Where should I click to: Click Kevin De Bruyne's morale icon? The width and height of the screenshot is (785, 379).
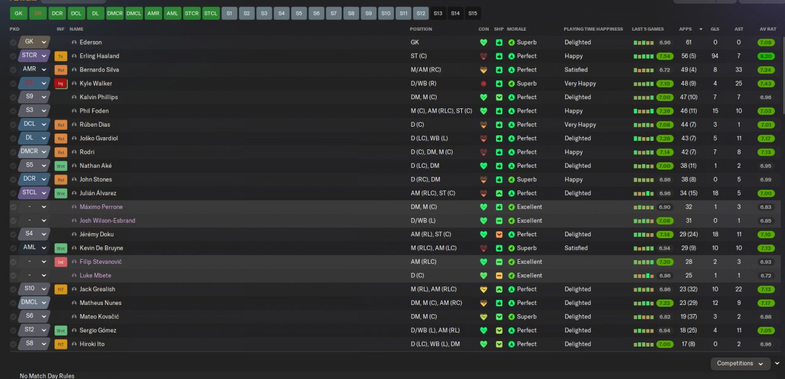[511, 248]
